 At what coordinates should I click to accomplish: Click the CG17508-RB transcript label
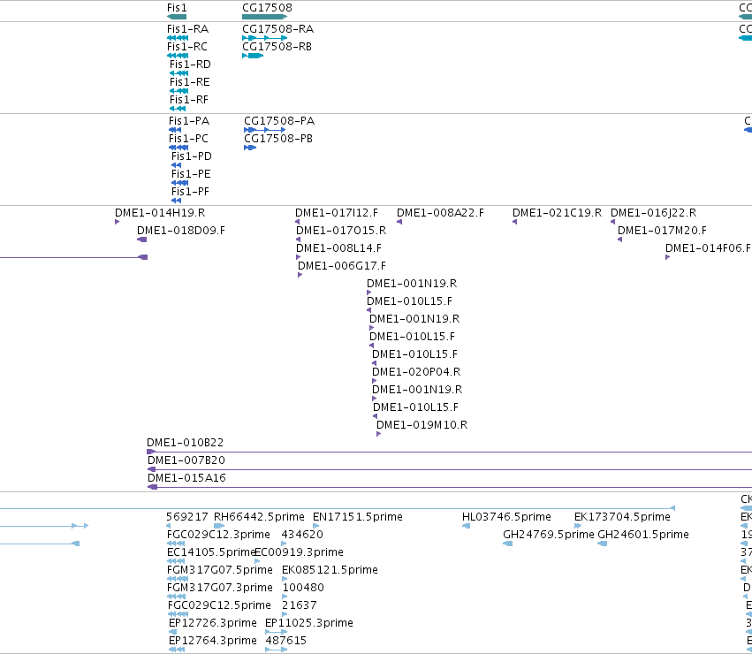pos(277,47)
